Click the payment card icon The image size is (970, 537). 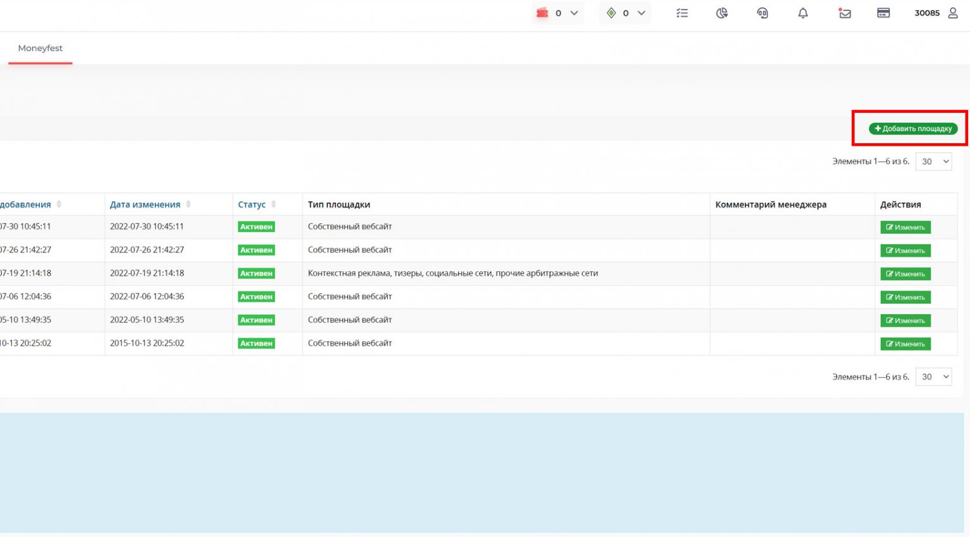point(883,13)
